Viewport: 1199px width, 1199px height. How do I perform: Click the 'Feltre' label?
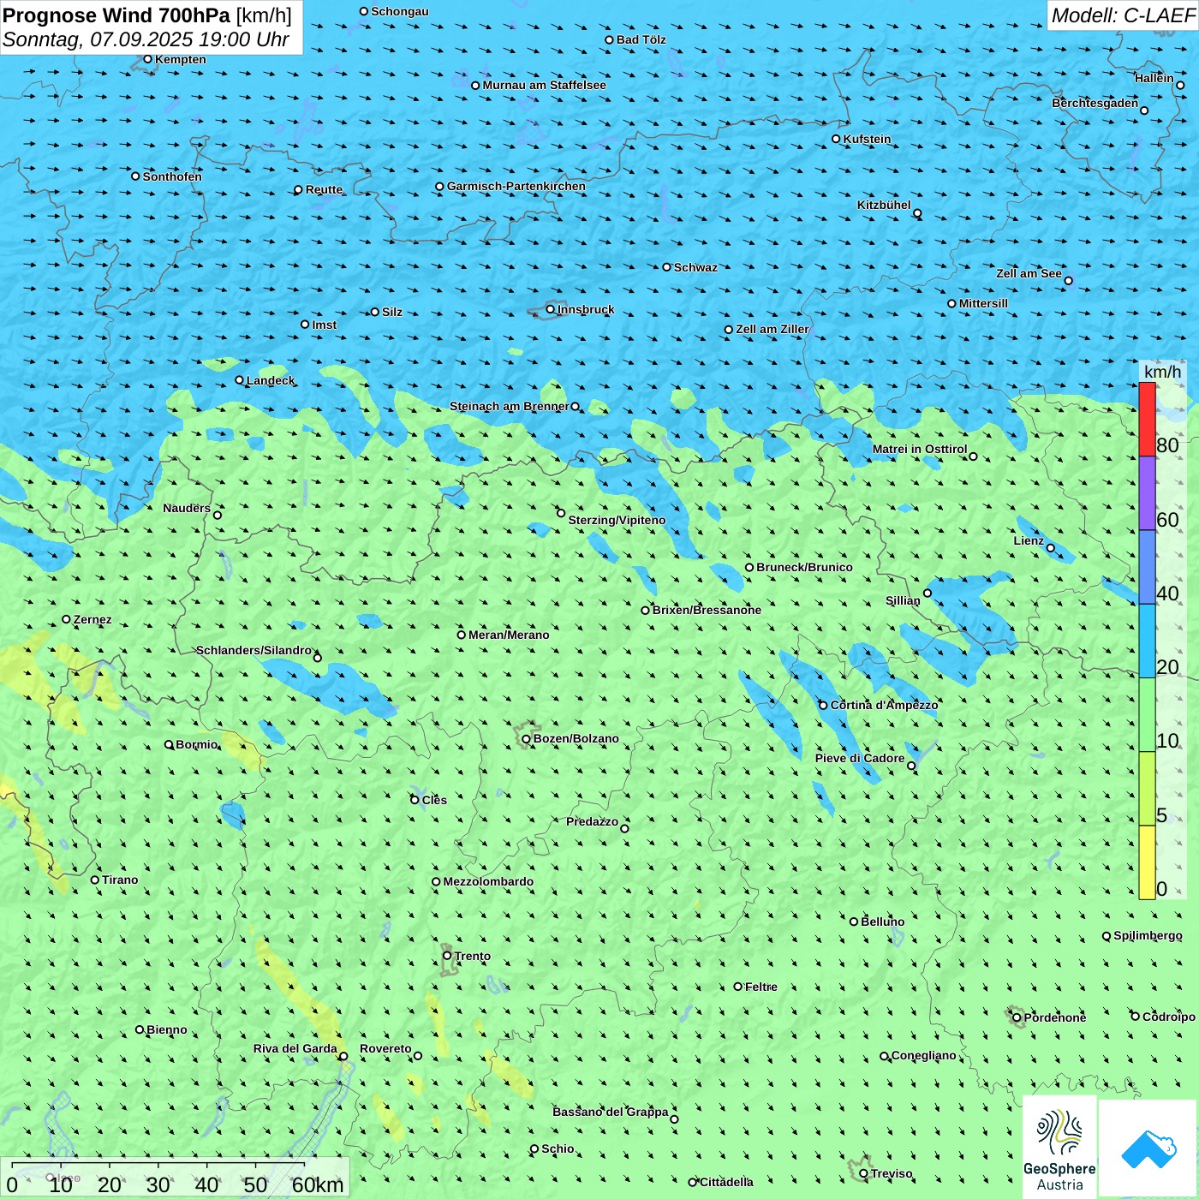[x=761, y=987]
